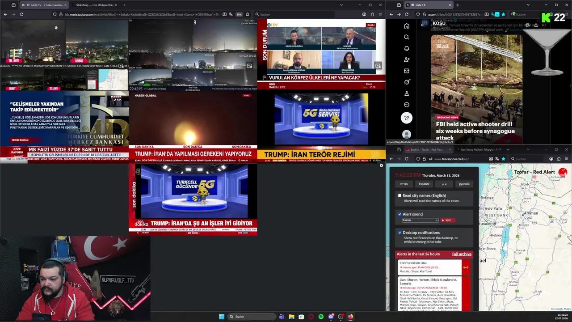Image resolution: width=572 pixels, height=322 pixels.
Task: Switch Tzofar language to Arabic button
Action: [444, 184]
